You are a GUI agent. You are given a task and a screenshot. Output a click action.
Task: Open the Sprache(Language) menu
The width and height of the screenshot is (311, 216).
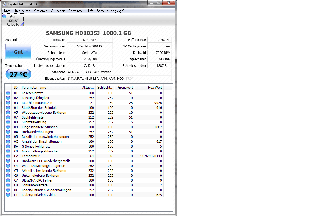(111, 11)
